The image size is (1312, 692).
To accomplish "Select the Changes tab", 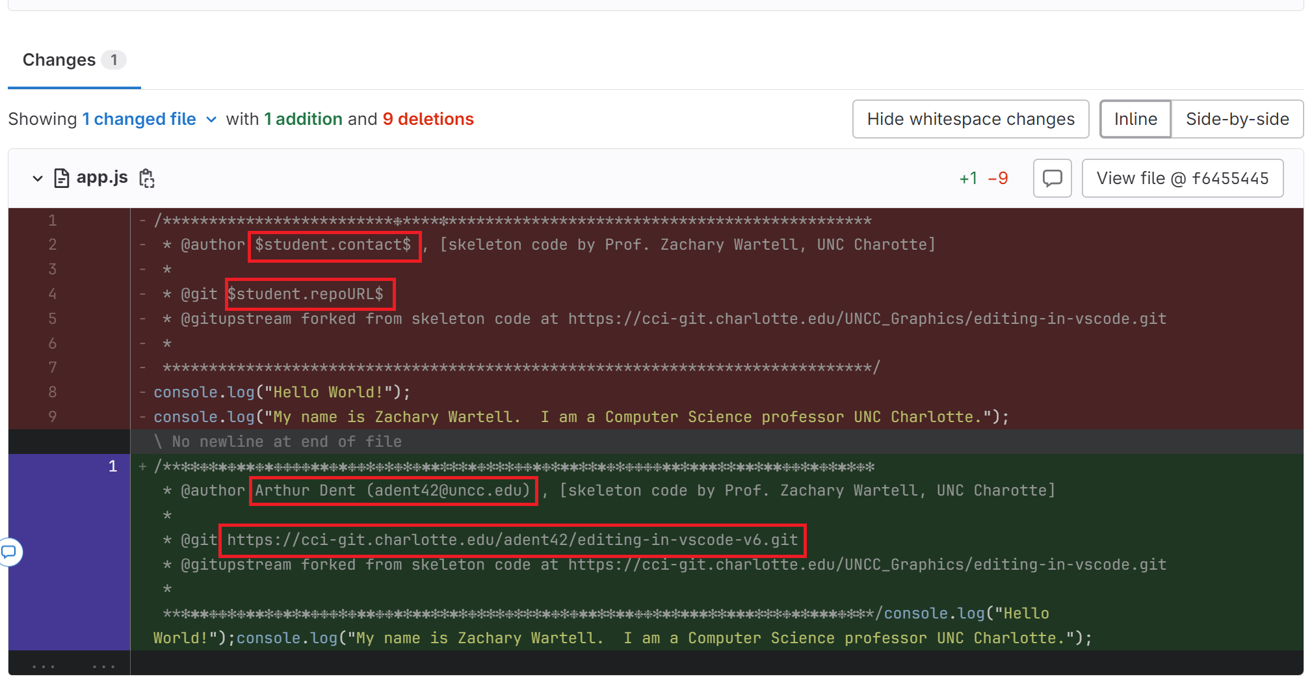I will [x=59, y=60].
